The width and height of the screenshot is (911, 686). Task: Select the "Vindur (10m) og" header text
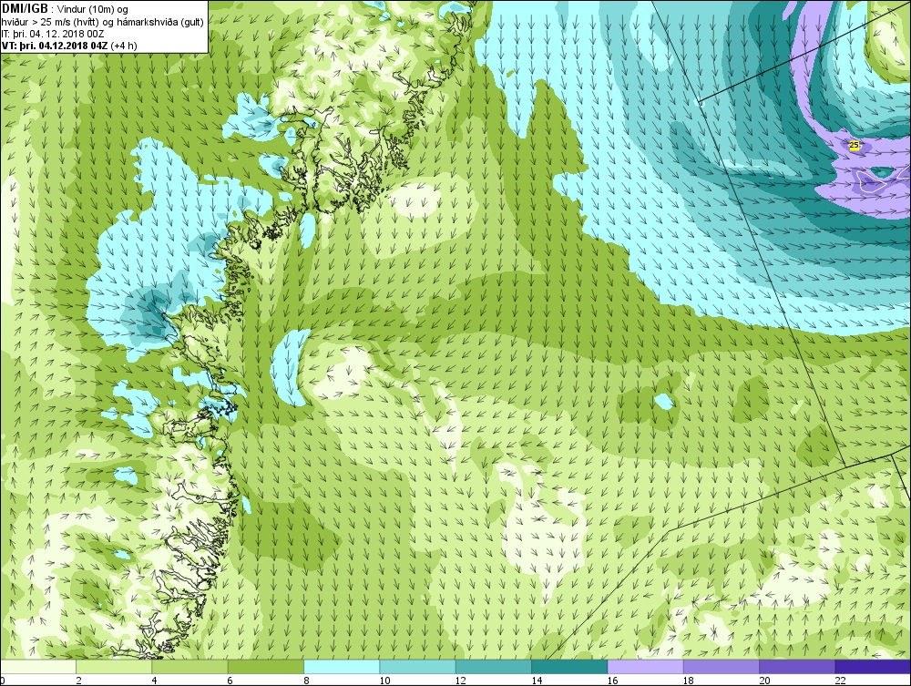93,10
